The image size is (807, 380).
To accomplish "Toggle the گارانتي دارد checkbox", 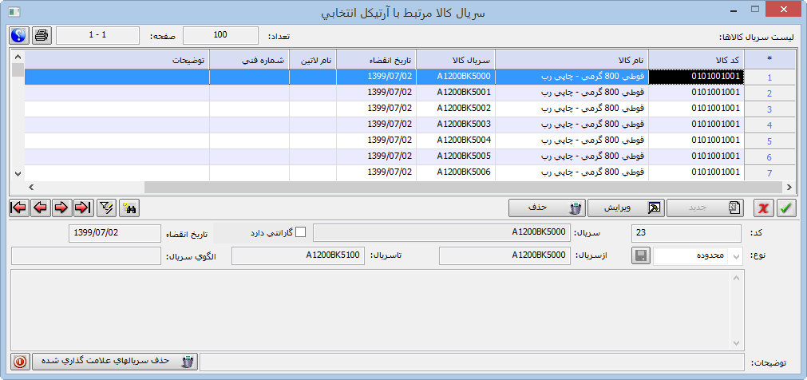I will (301, 232).
